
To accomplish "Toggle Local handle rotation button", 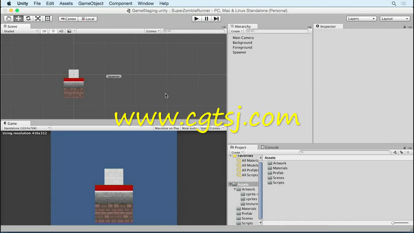I will tap(87, 19).
